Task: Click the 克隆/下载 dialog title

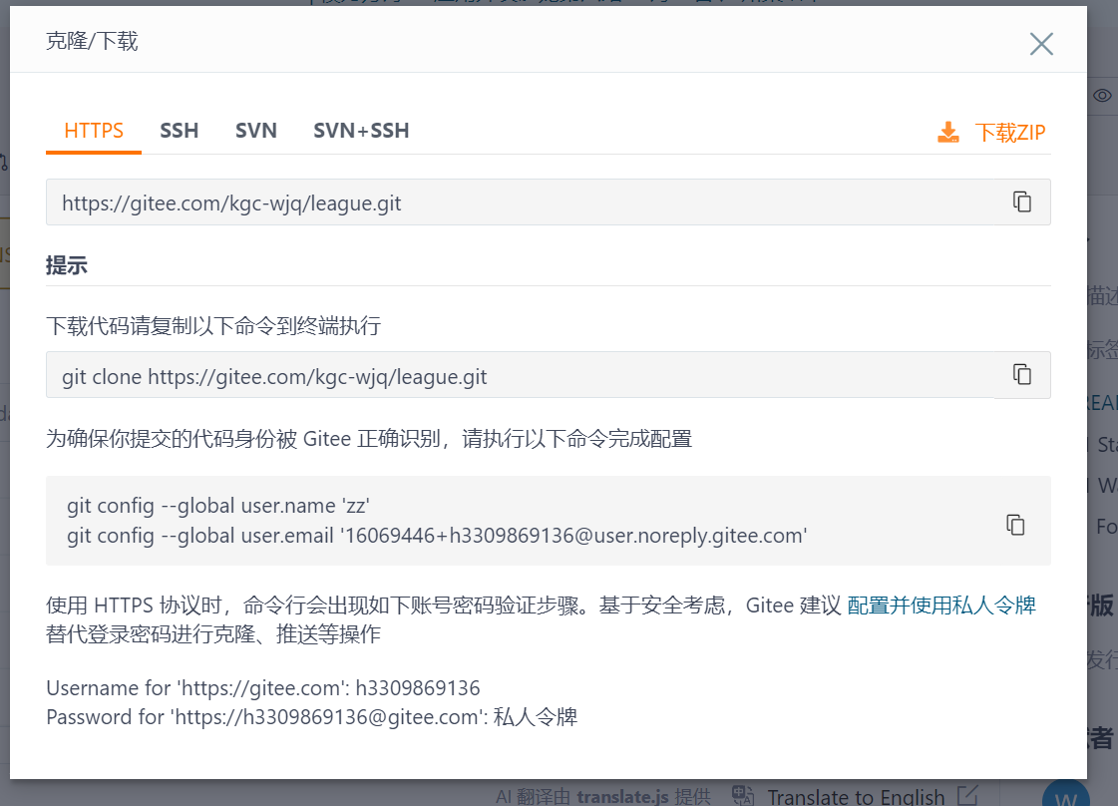Action: pos(92,41)
